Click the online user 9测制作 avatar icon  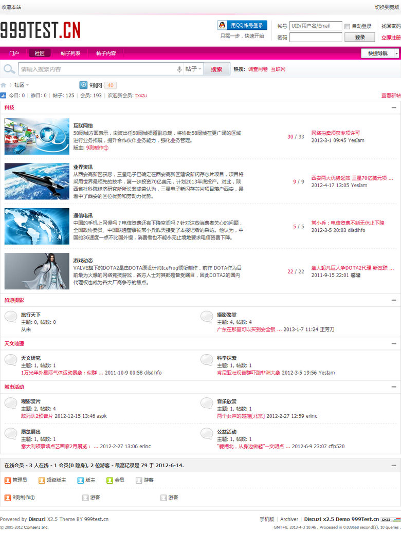[x=8, y=498]
